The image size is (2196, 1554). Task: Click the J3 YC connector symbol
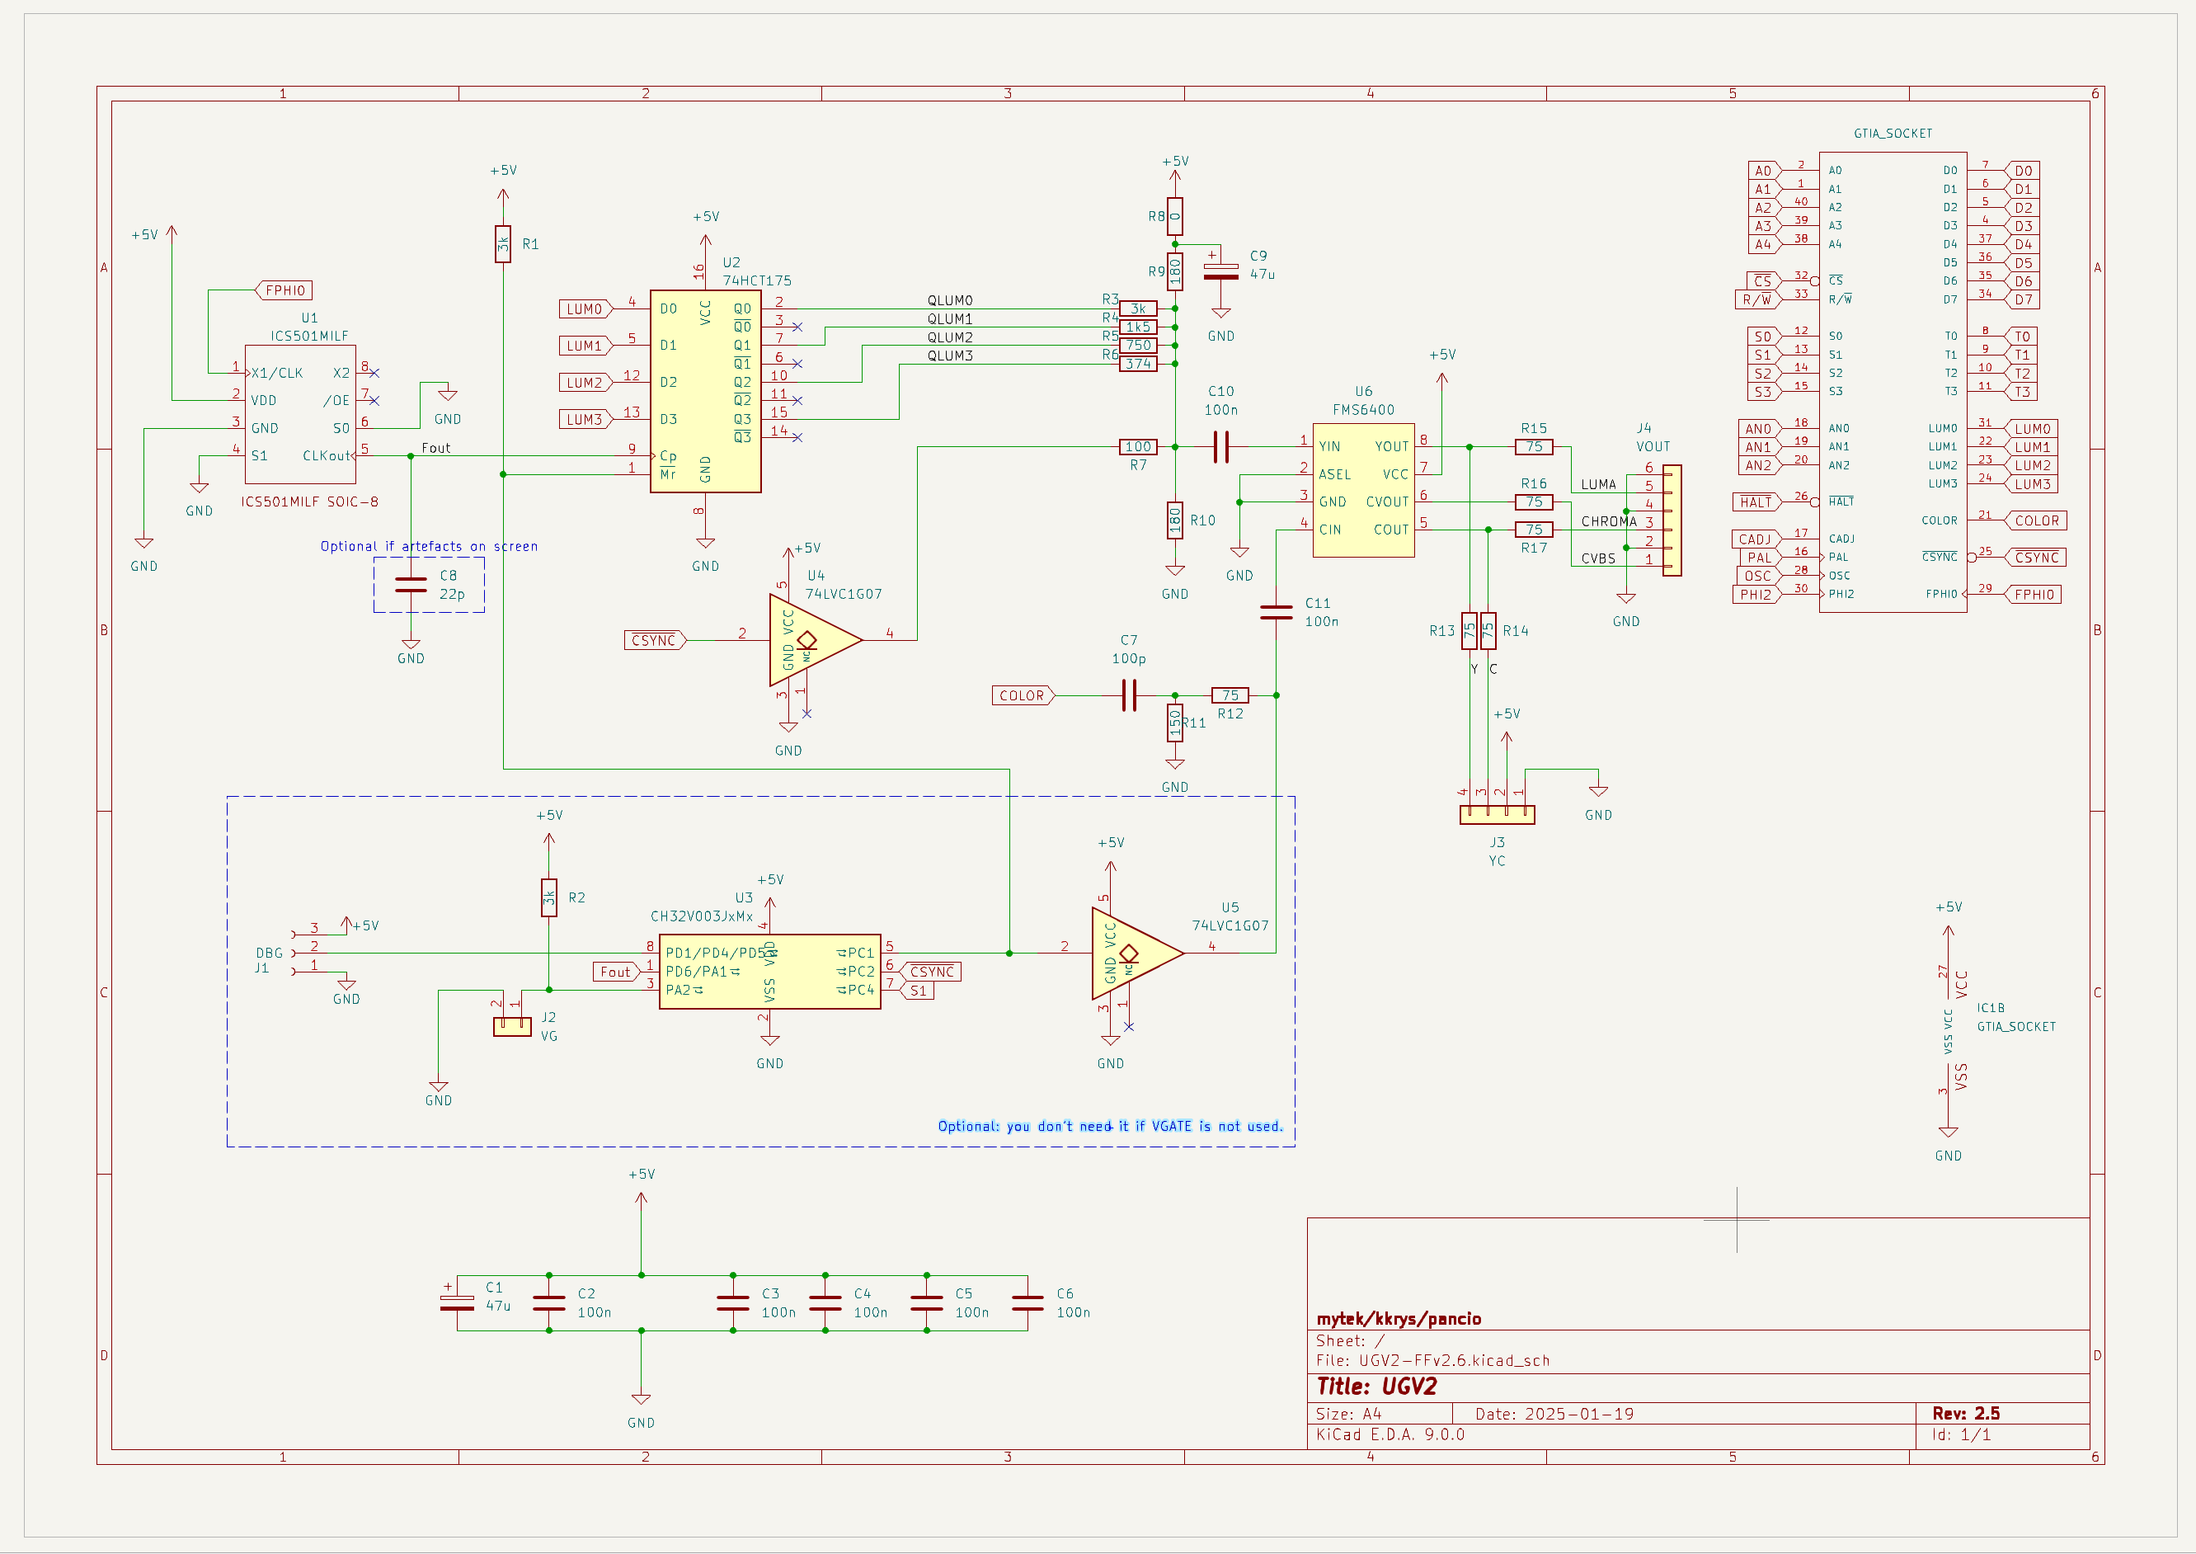1497,814
